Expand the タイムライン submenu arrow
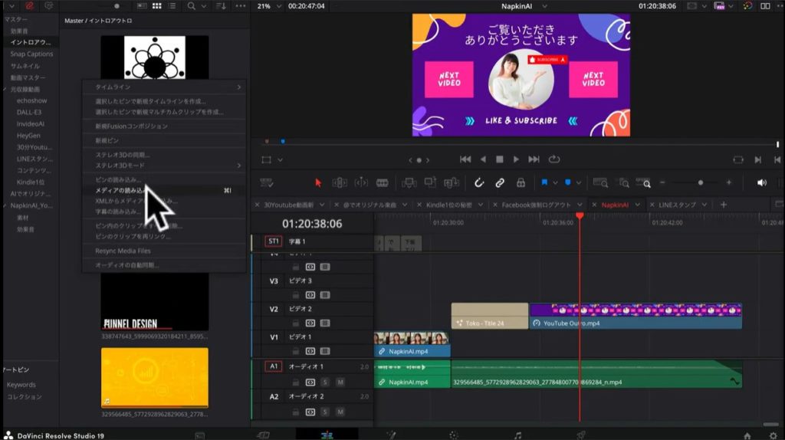This screenshot has height=440, width=785. (238, 87)
